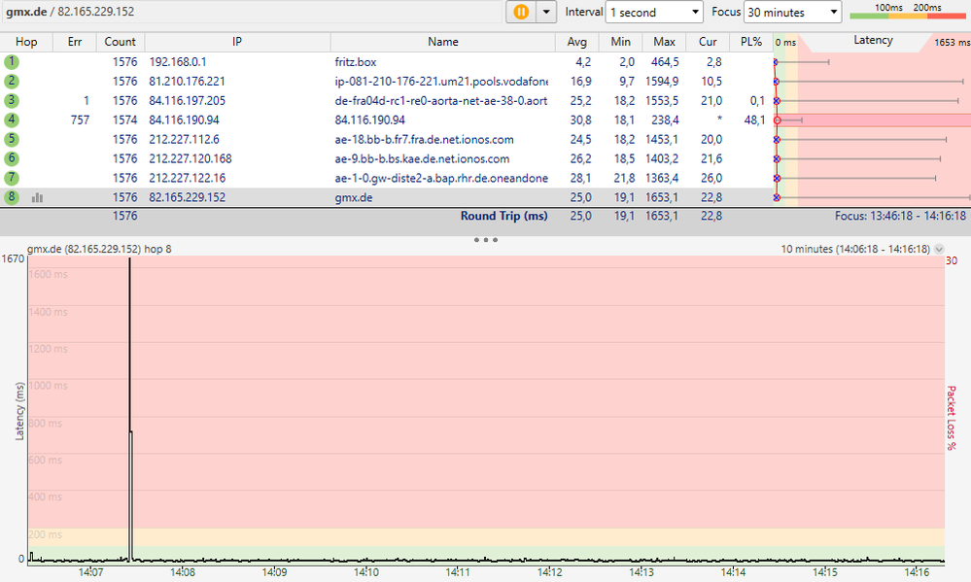The height and width of the screenshot is (582, 971).
Task: Select IP 81.210.176.221
Action: [x=187, y=81]
